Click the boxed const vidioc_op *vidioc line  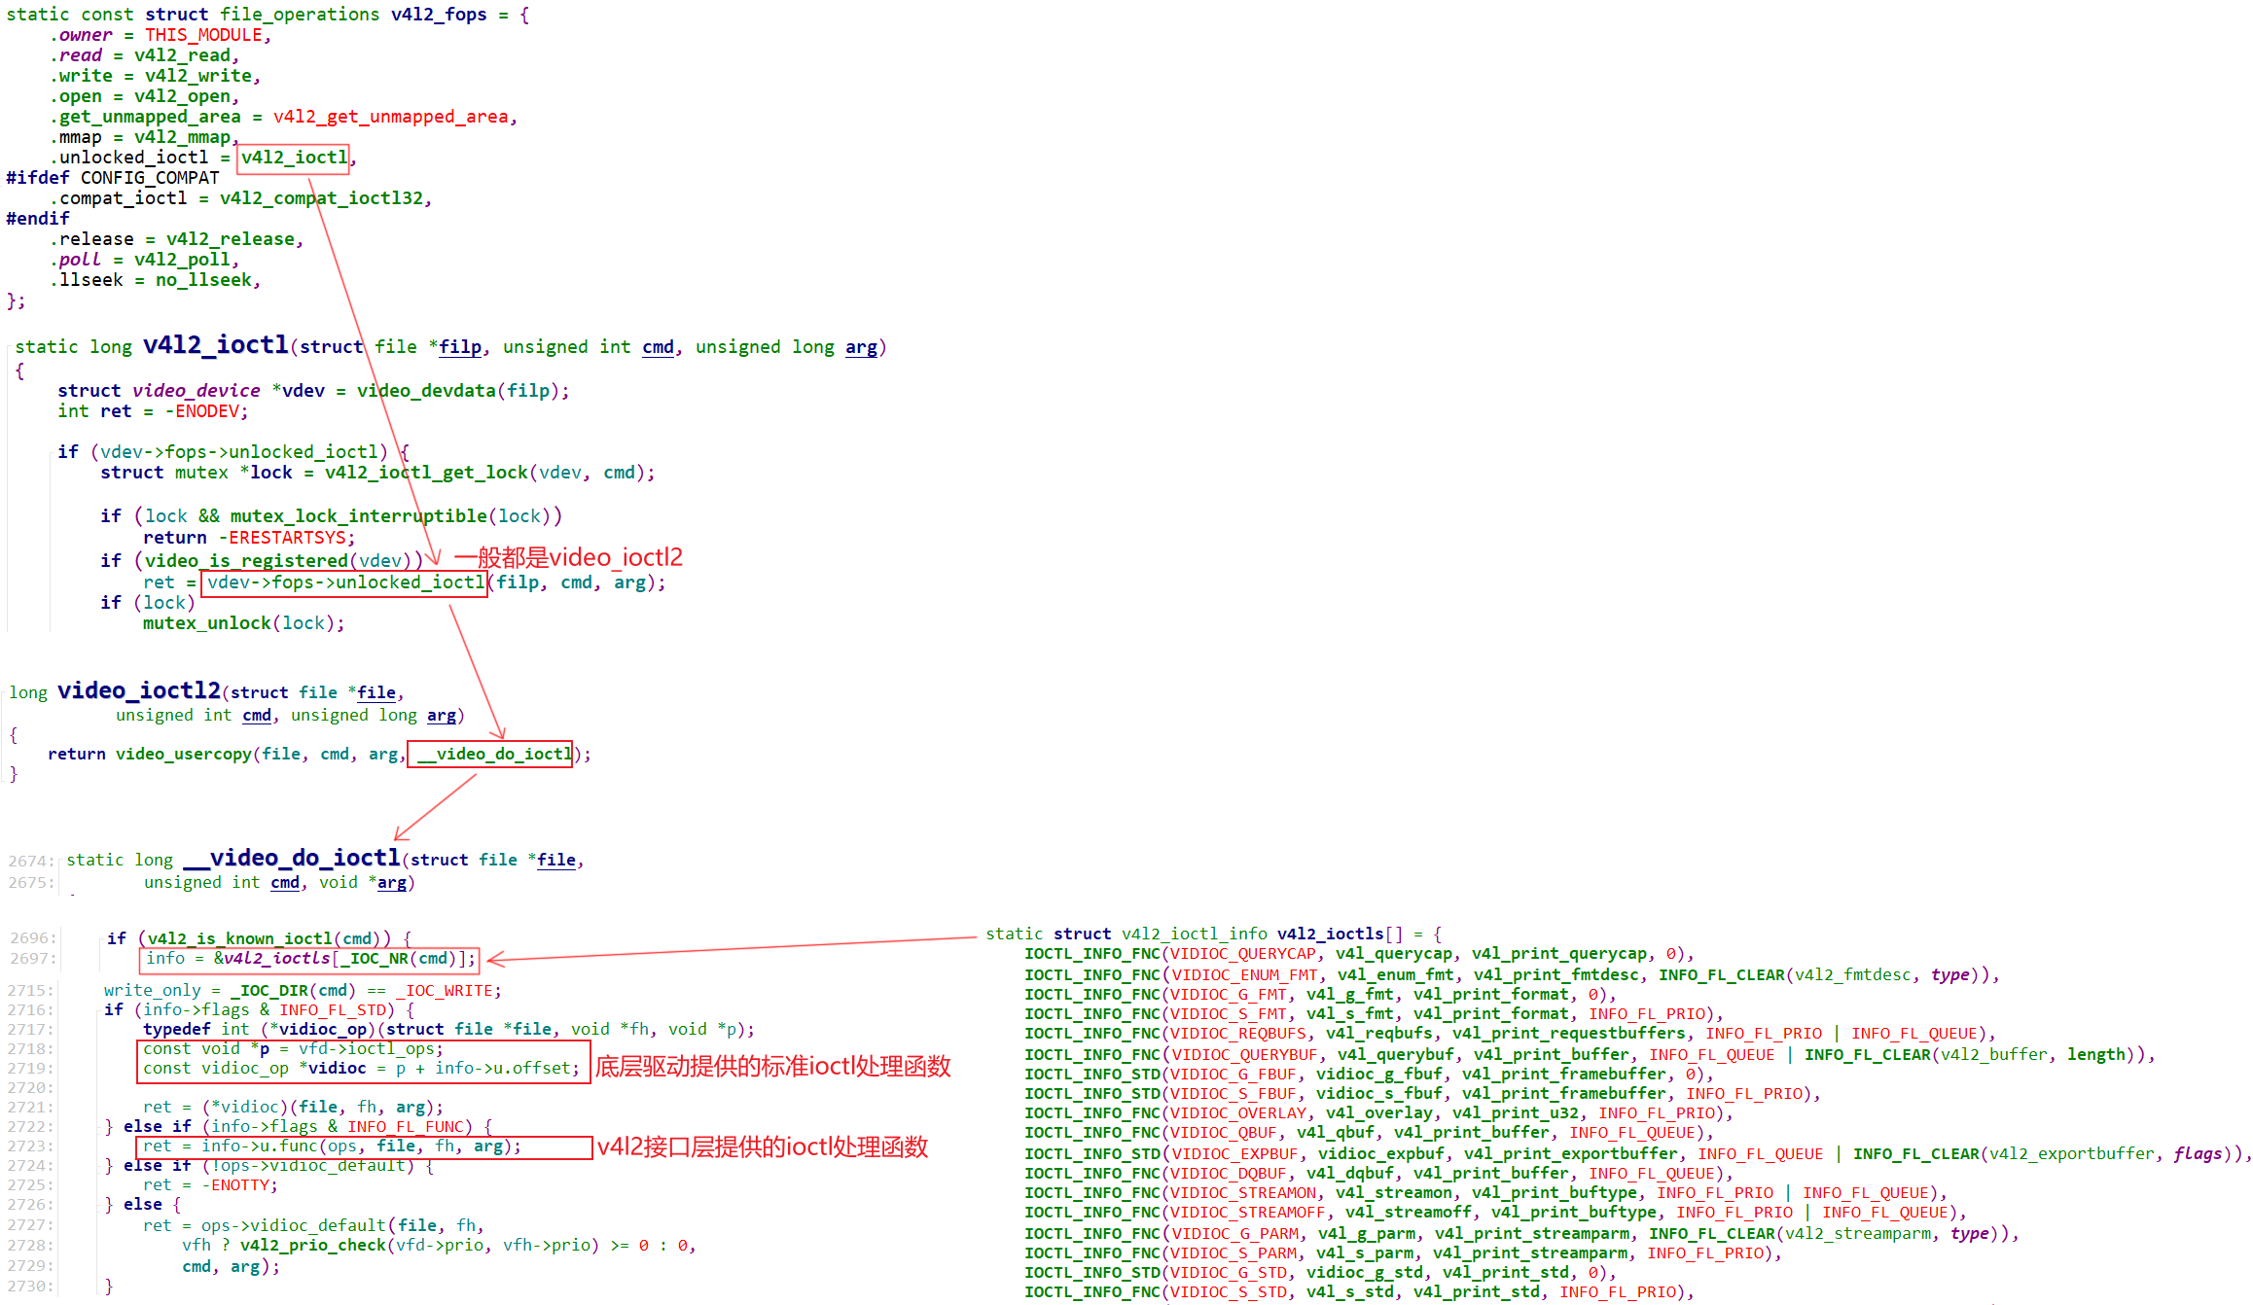point(362,1069)
